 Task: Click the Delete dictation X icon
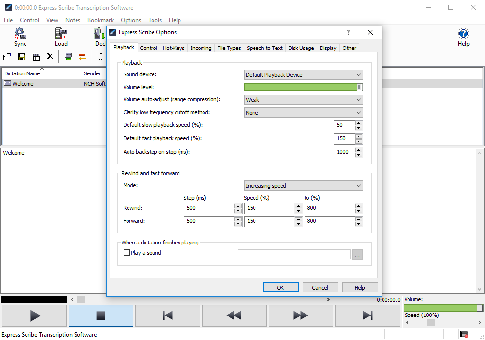(x=50, y=57)
